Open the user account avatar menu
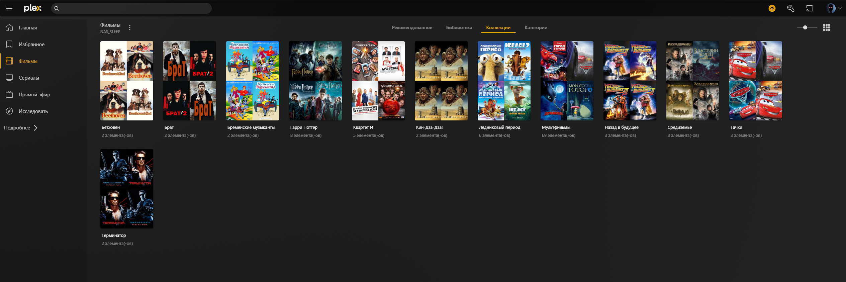This screenshot has height=282, width=846. pyautogui.click(x=833, y=8)
